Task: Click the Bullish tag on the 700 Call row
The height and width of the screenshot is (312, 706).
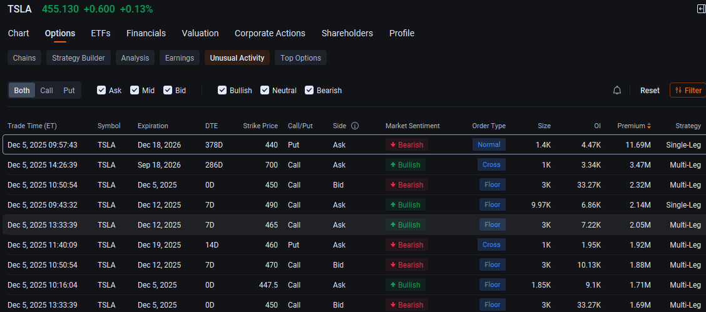Action: point(405,165)
